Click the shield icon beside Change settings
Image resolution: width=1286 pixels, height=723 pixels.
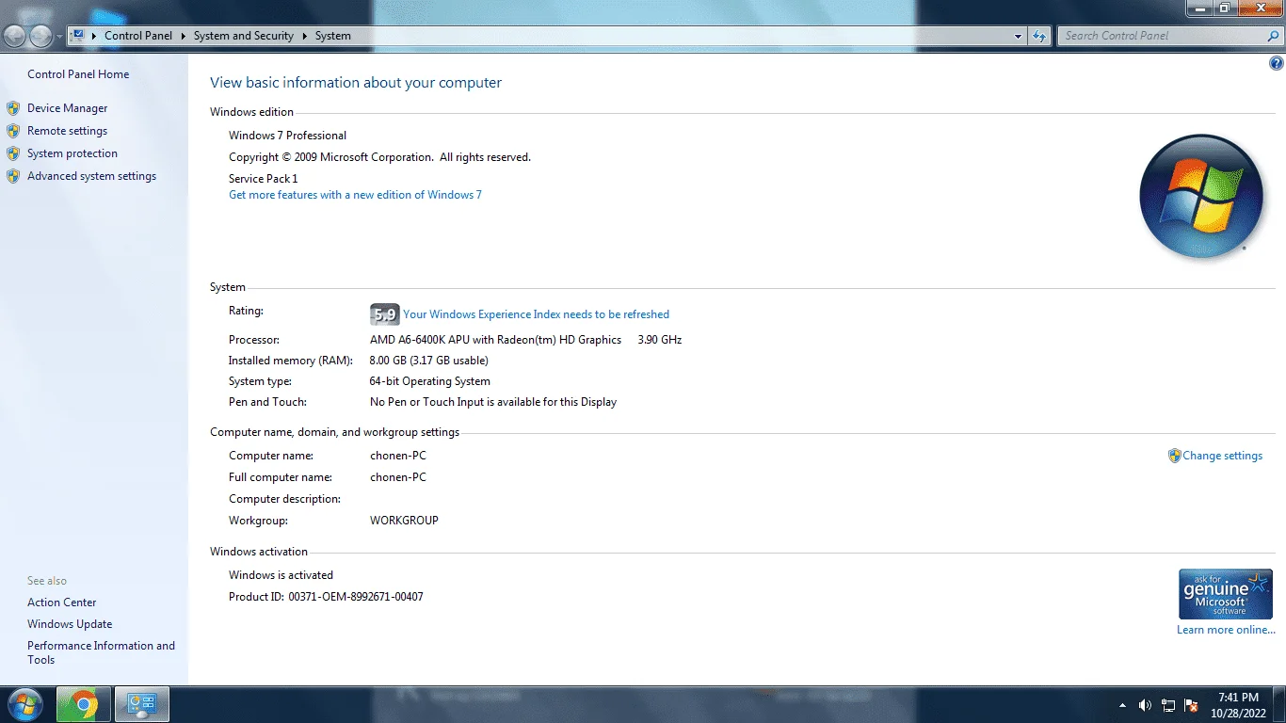point(1174,456)
